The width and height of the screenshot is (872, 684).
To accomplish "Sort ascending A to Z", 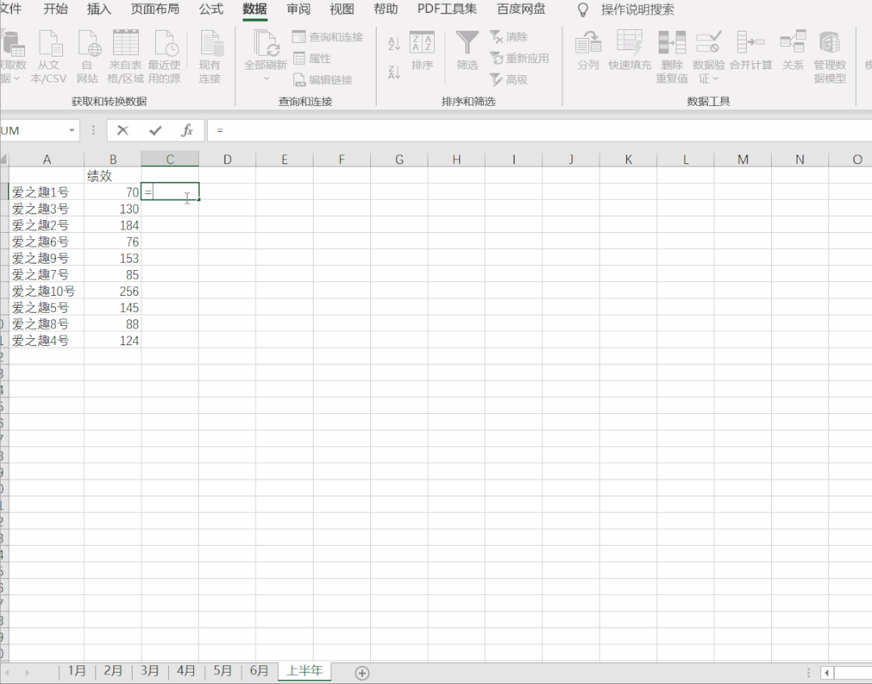I will 394,44.
